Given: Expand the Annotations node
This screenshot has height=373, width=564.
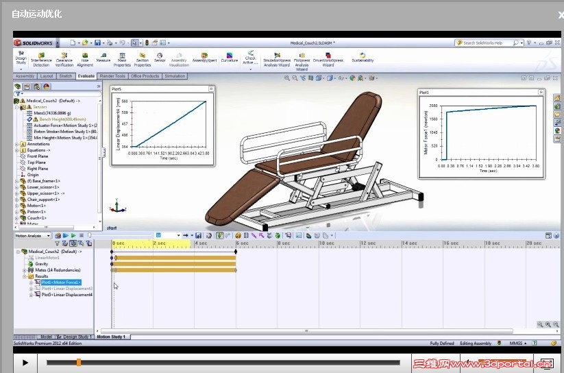Looking at the screenshot, I should [16, 144].
